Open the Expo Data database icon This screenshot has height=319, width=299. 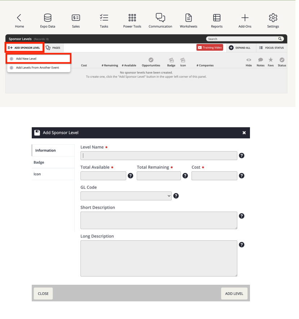click(48, 18)
